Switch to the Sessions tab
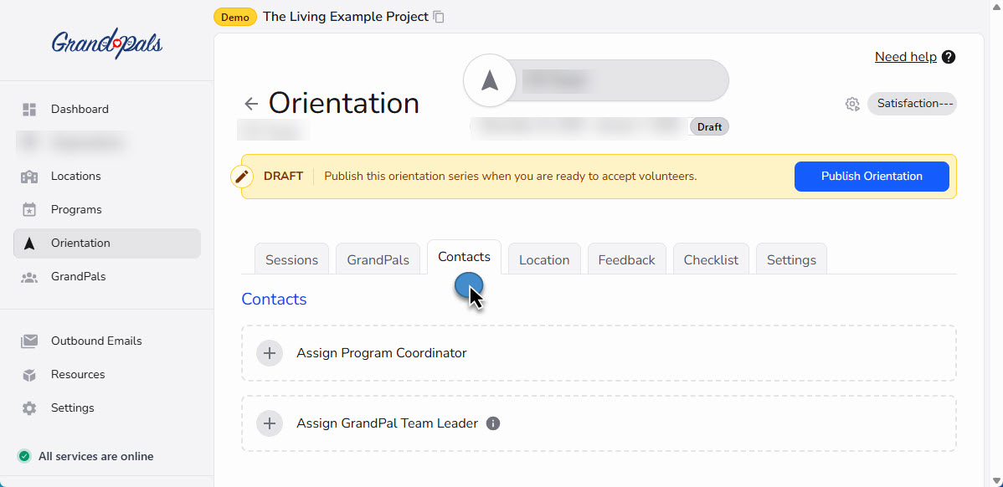The width and height of the screenshot is (1003, 487). pos(291,259)
